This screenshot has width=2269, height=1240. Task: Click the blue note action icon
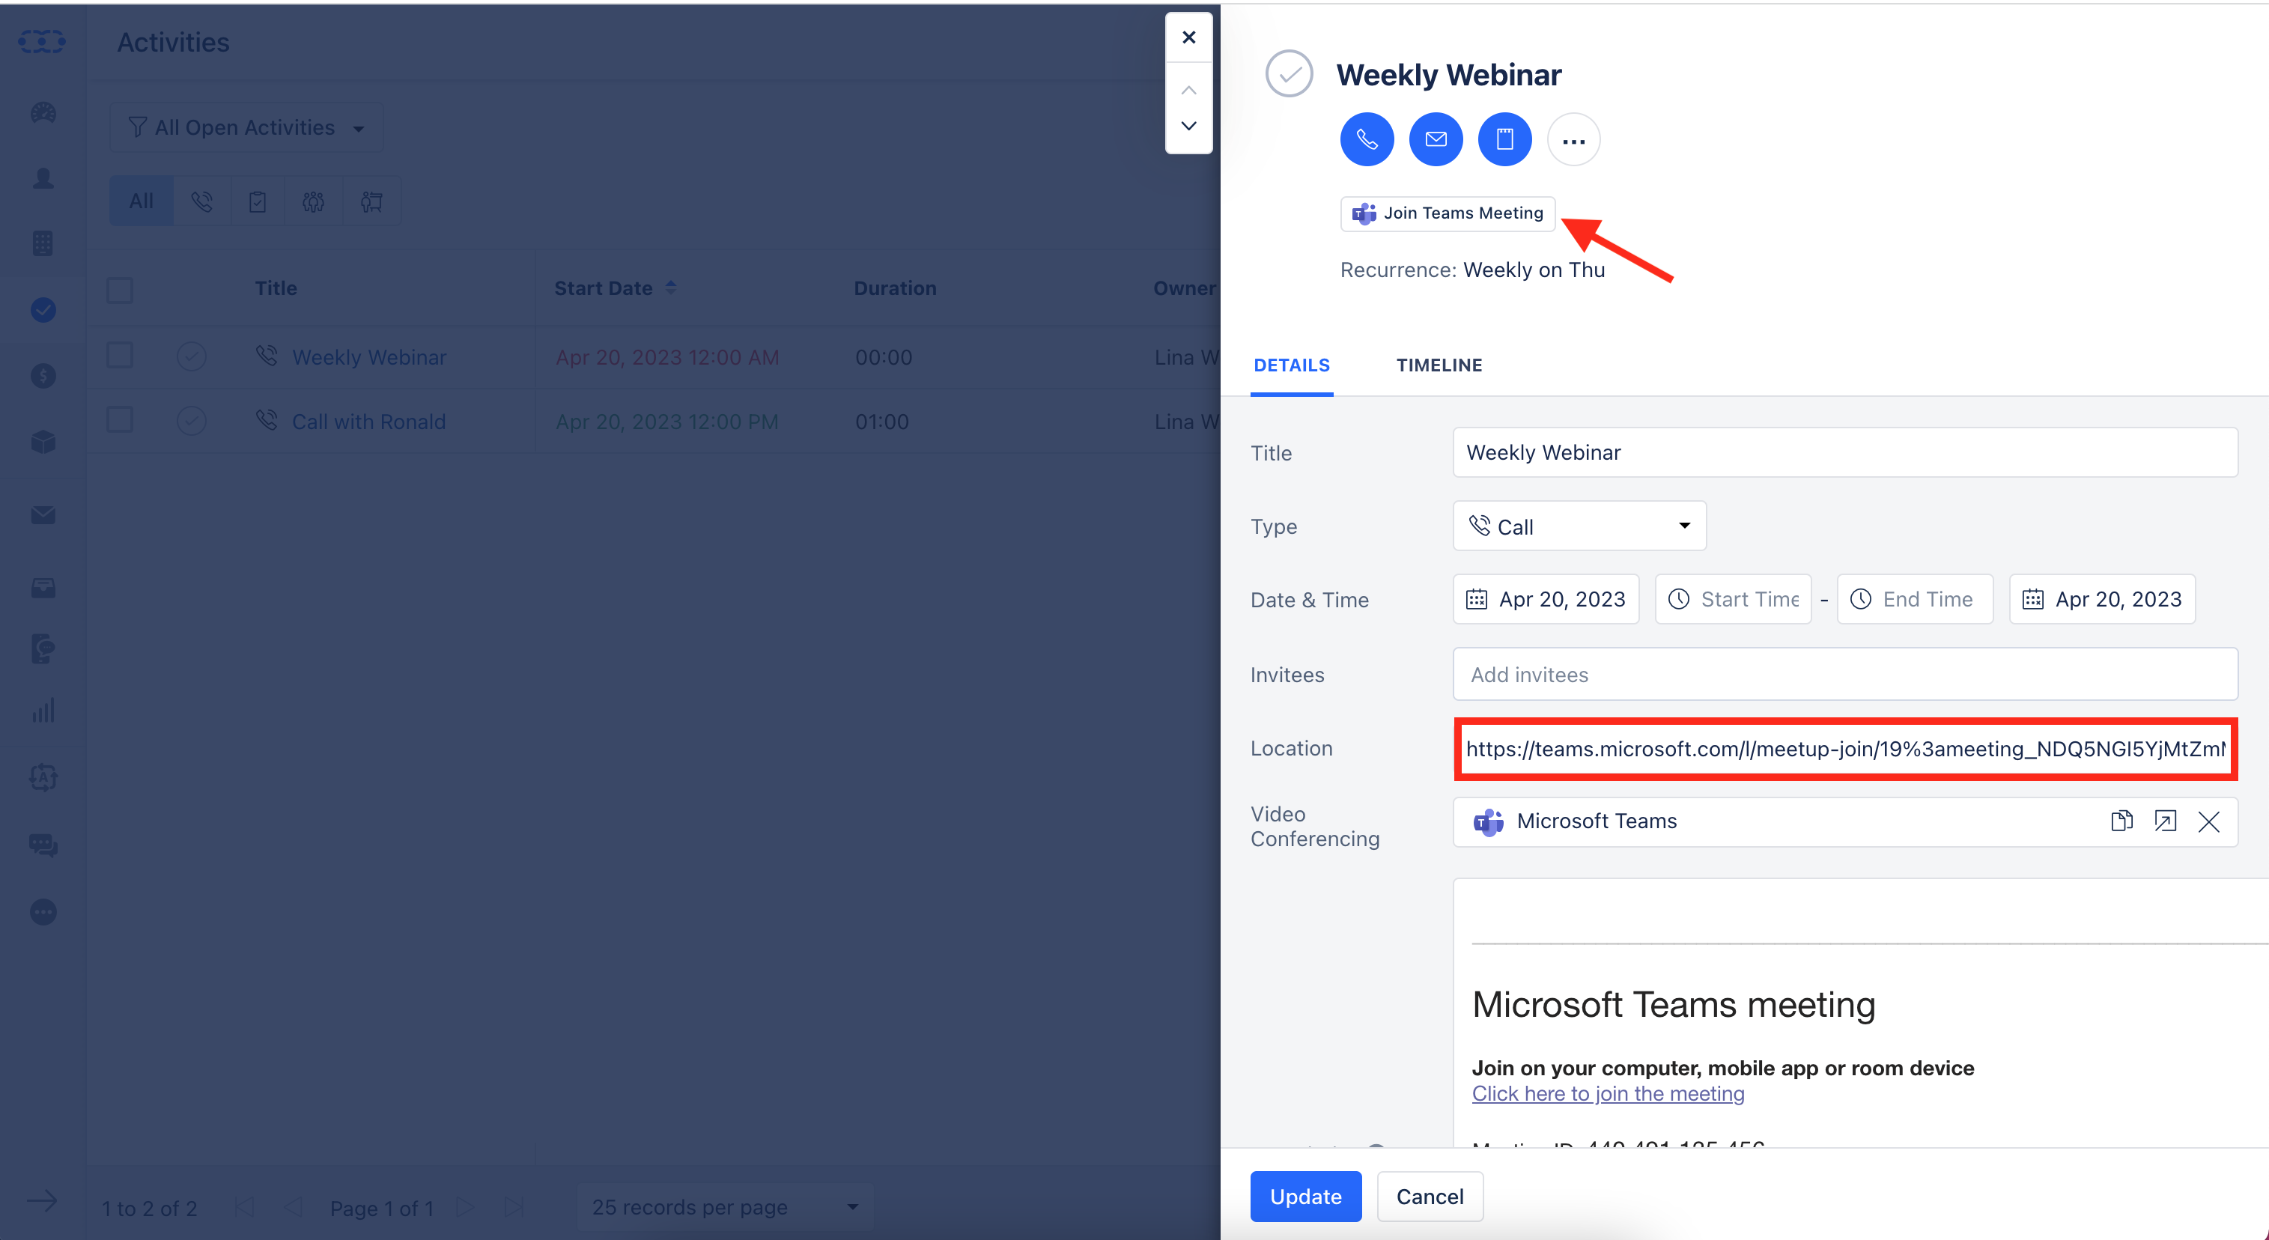pos(1504,139)
